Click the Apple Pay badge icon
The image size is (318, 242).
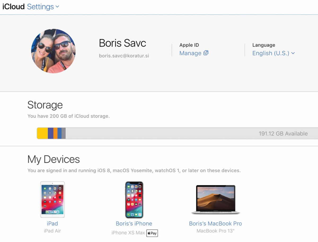click(152, 233)
